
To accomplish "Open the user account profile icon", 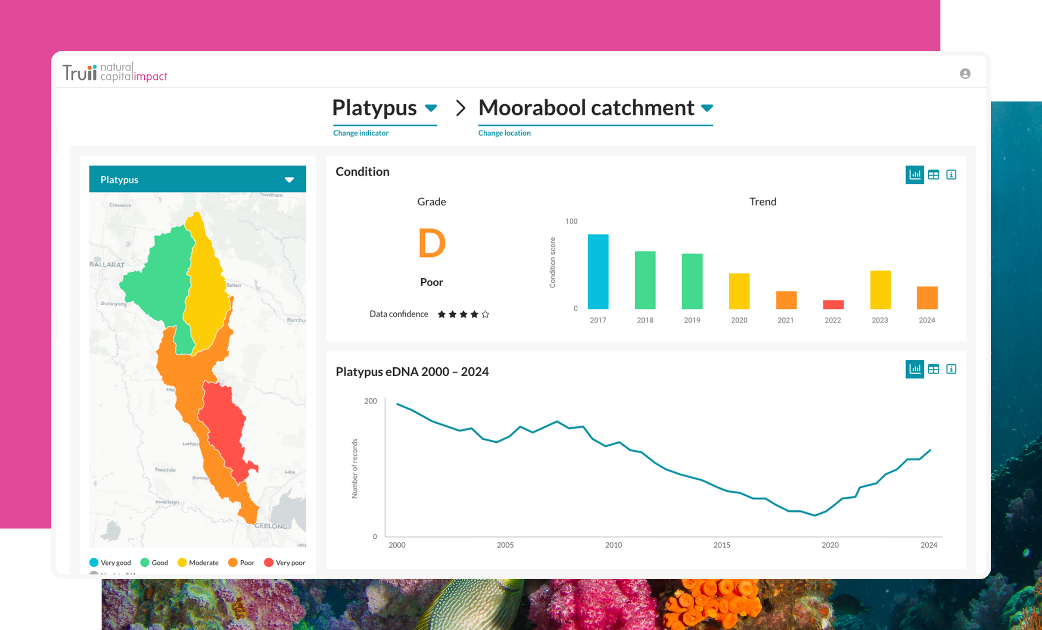I will click(x=965, y=74).
